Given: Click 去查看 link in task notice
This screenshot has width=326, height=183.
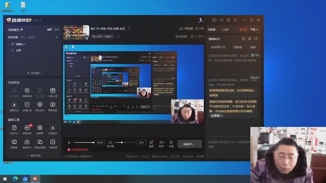Looking at the screenshot, I should pos(216,116).
